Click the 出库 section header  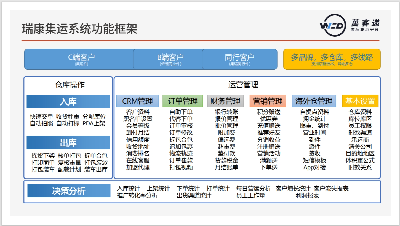coord(68,142)
